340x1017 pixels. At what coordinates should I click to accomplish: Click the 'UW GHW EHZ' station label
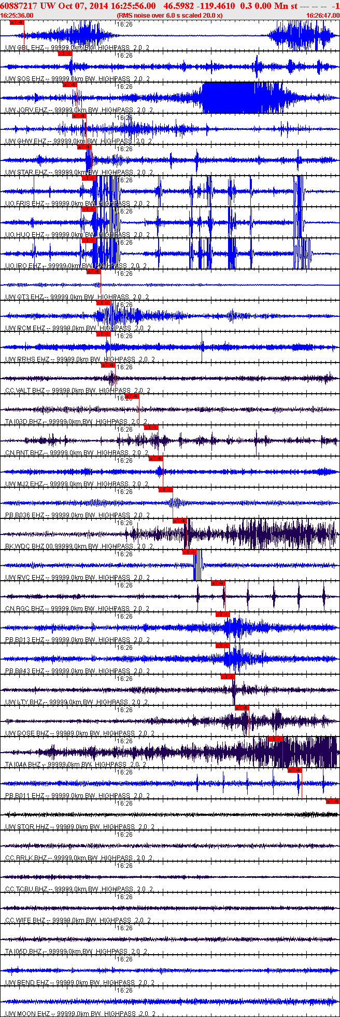[x=25, y=141]
